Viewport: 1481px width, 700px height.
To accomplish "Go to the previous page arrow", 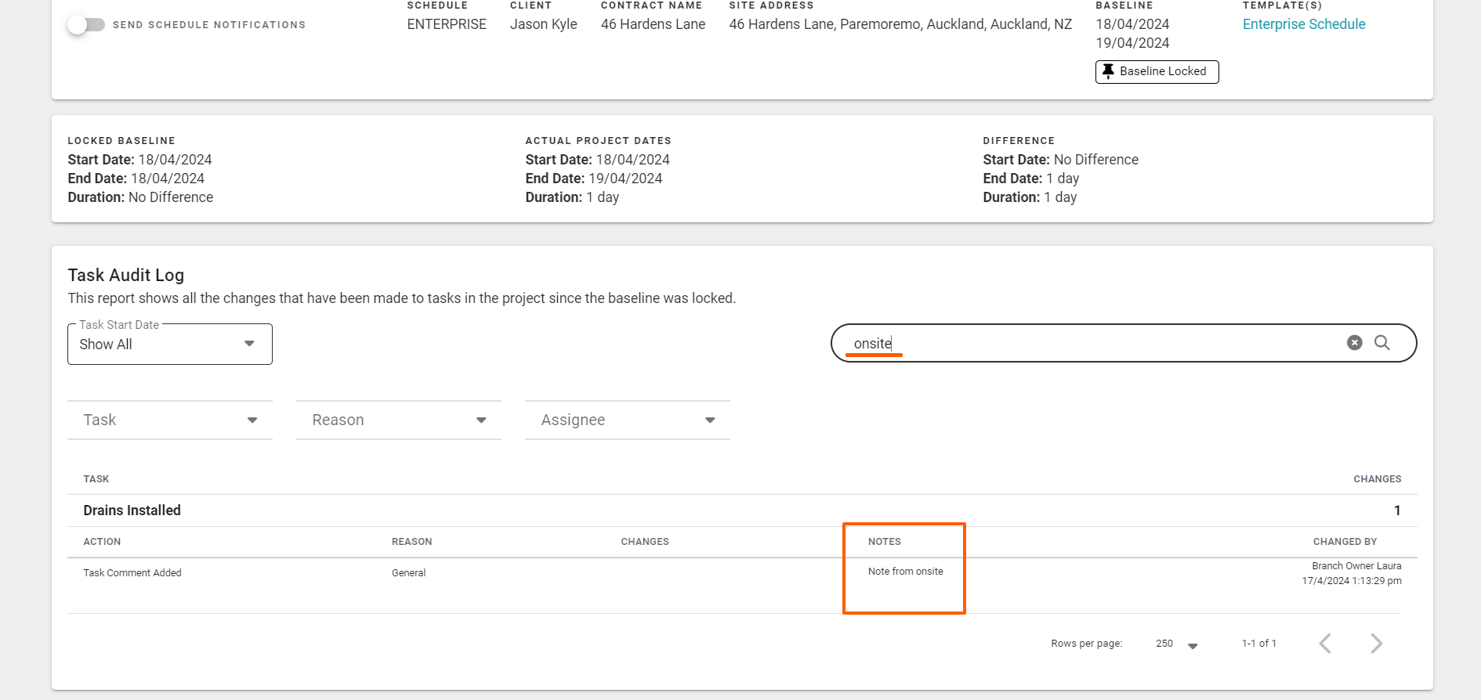I will [x=1325, y=644].
